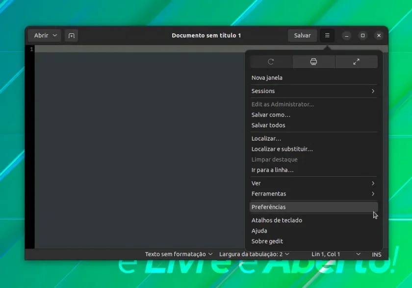Expand the Ver submenu
Viewport: 412px width, 288px height.
pyautogui.click(x=314, y=183)
